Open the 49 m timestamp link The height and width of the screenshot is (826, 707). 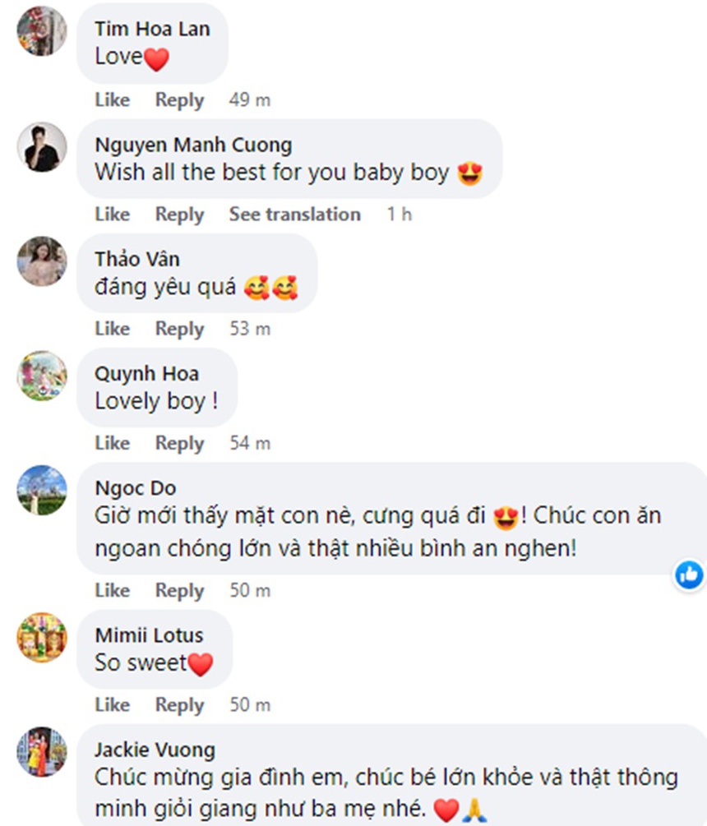tap(250, 100)
